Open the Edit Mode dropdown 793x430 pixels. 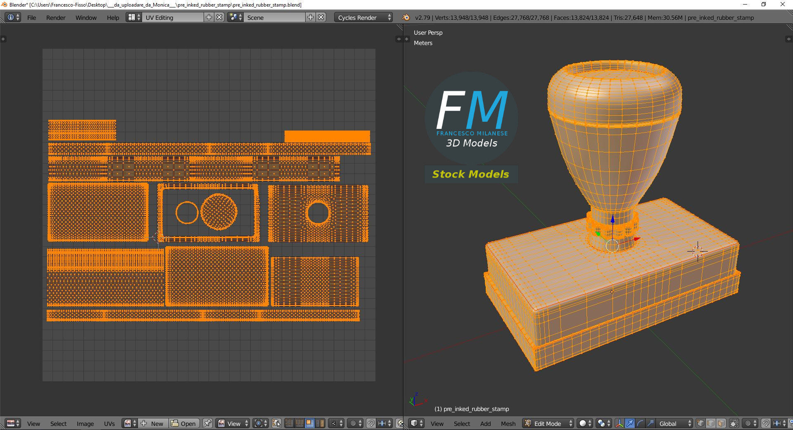(x=548, y=423)
